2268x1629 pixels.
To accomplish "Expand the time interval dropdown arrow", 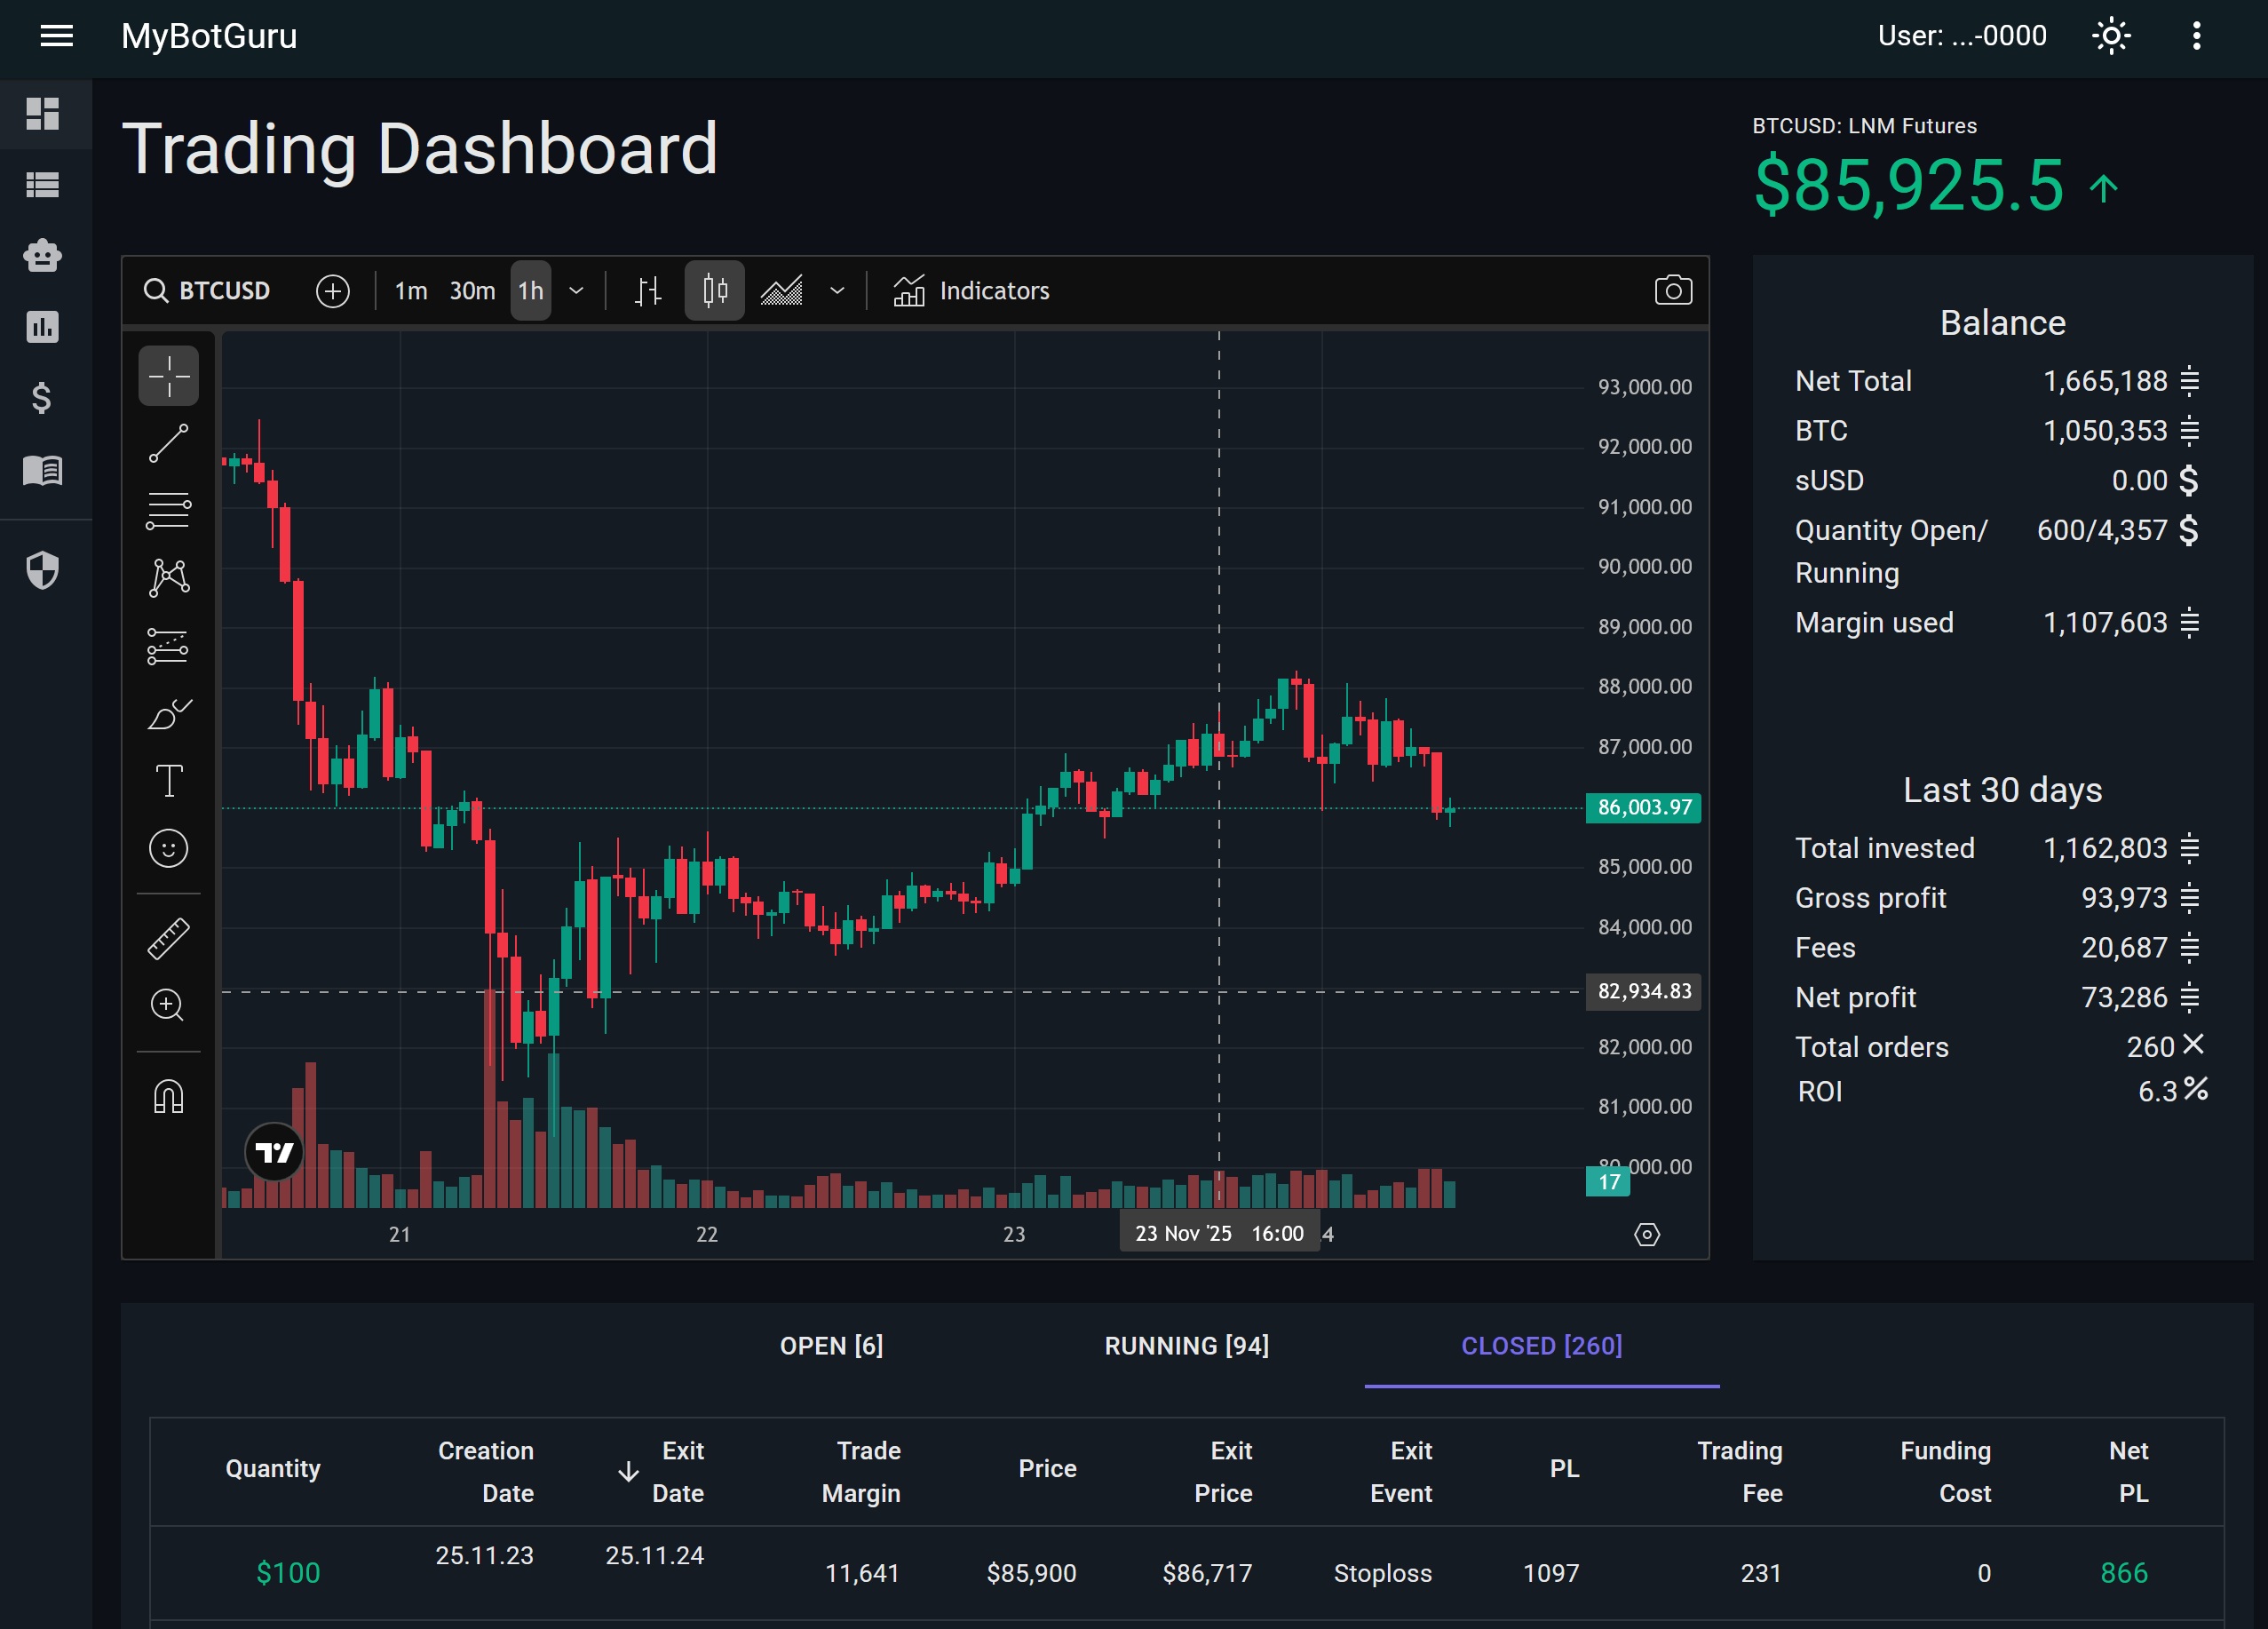I will pos(576,291).
